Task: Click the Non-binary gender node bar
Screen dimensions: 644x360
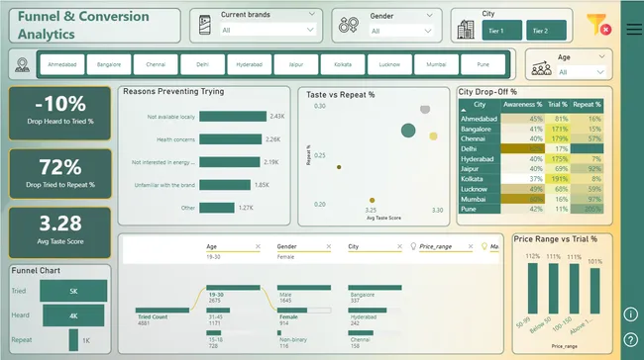Action: [279, 333]
